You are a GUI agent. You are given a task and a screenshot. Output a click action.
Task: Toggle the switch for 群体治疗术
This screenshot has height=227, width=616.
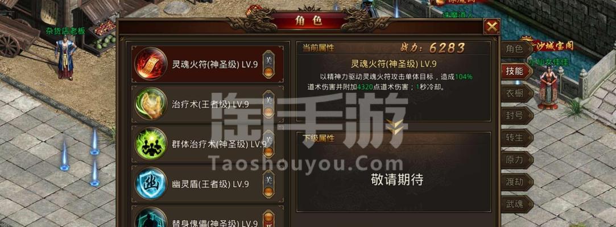(268, 144)
